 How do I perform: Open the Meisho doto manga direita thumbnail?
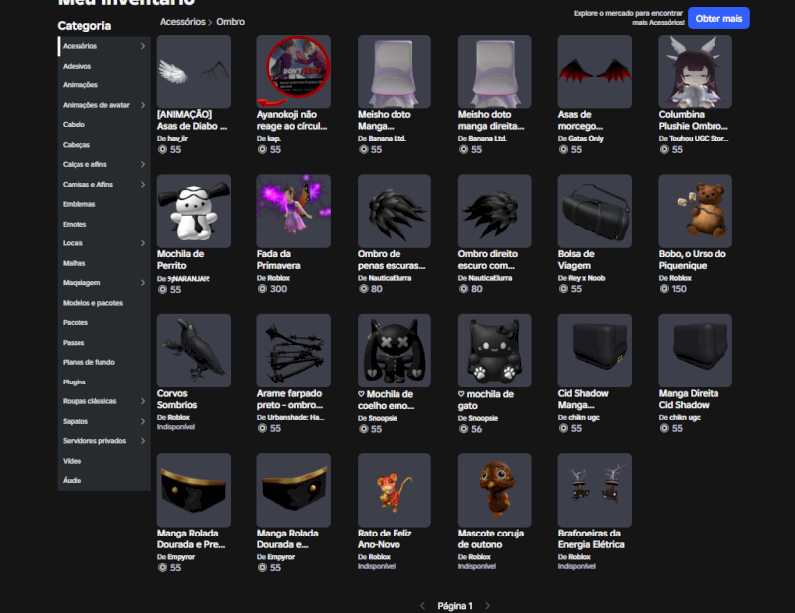(494, 72)
